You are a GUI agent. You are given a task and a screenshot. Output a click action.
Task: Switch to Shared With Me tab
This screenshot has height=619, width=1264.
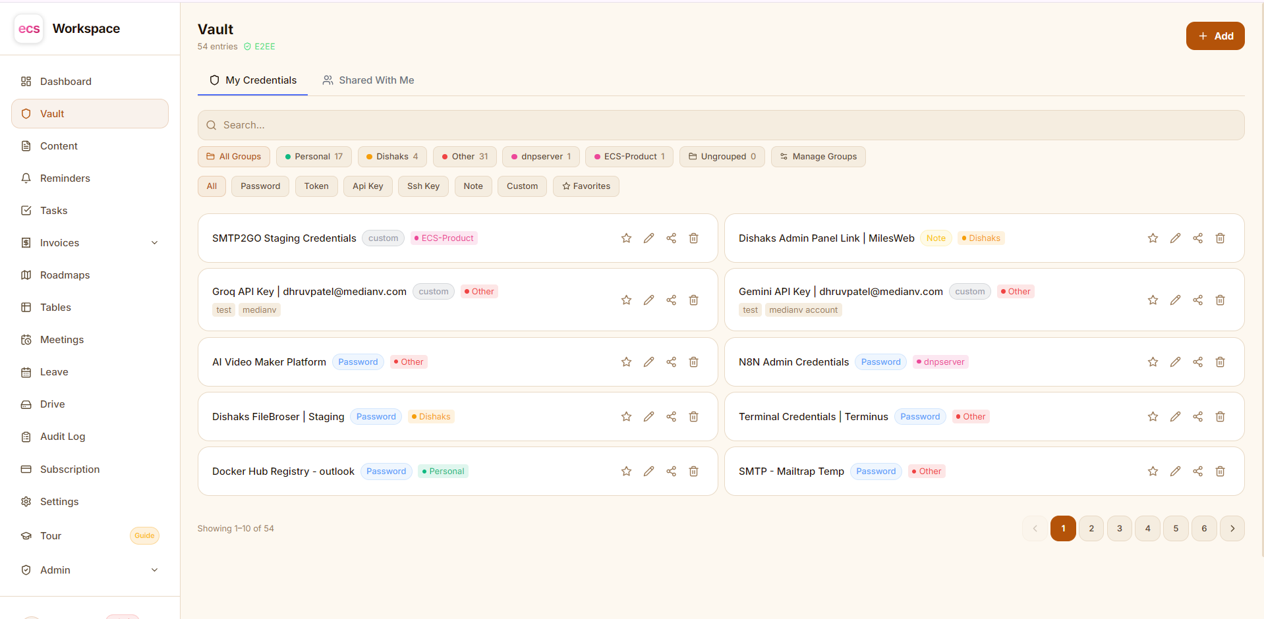tap(368, 80)
